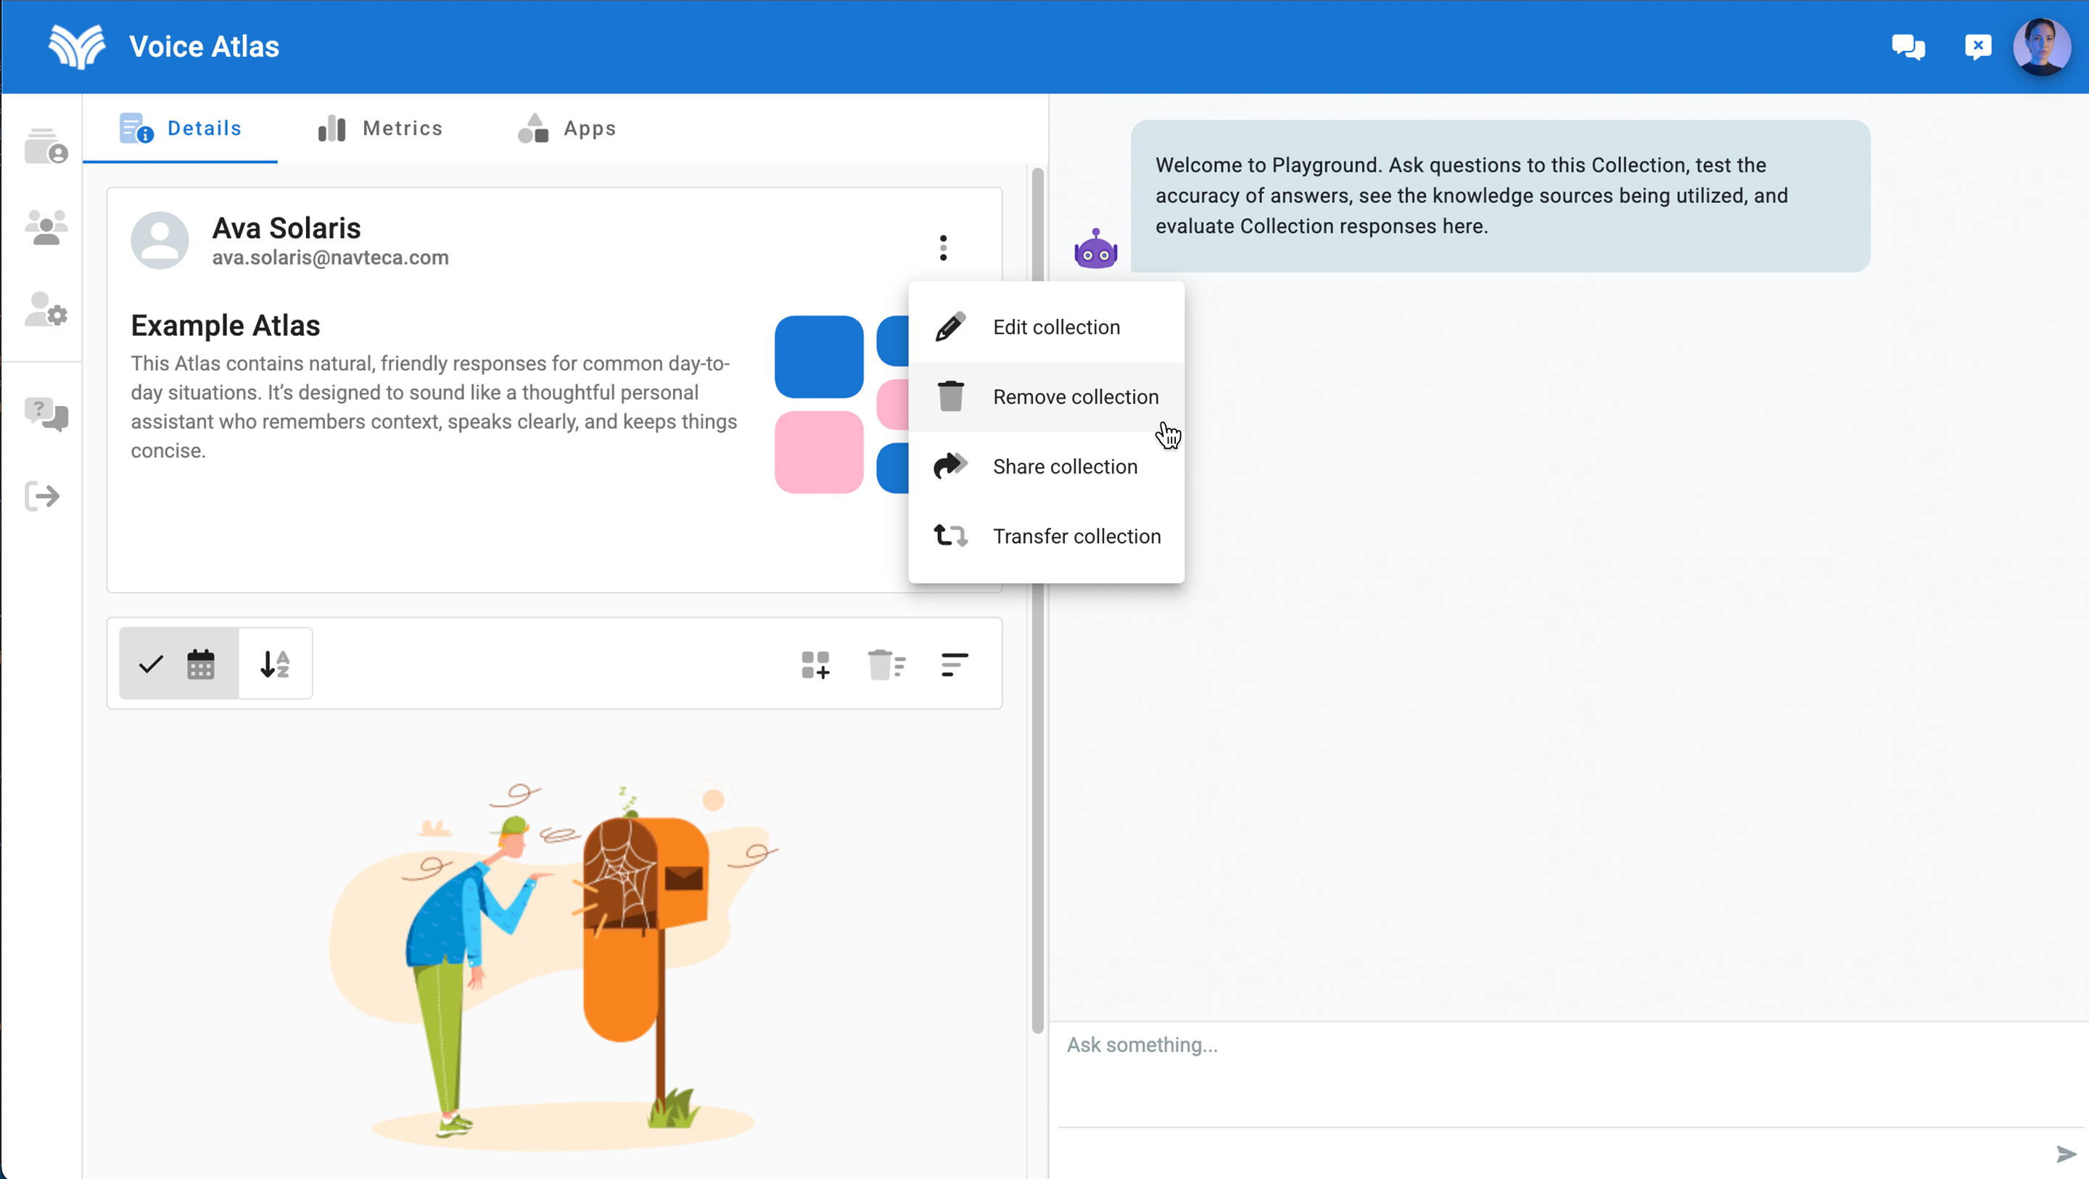Open the filter list icon

tap(955, 664)
